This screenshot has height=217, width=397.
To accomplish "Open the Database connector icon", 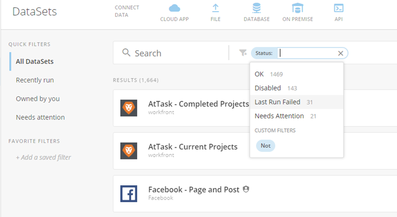I will 256,8.
